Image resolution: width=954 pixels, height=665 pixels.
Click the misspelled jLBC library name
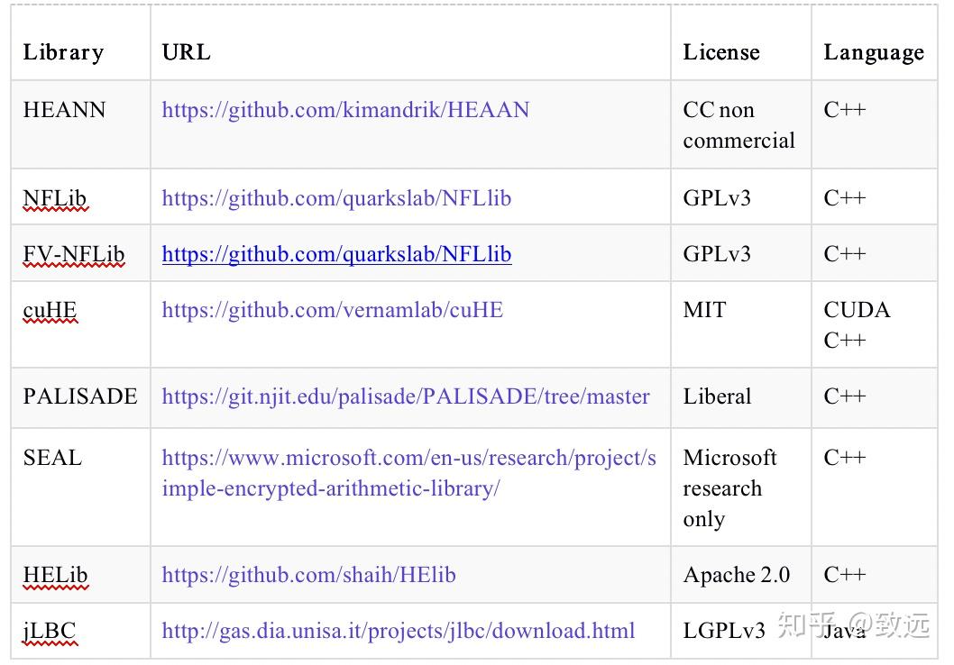coord(50,631)
